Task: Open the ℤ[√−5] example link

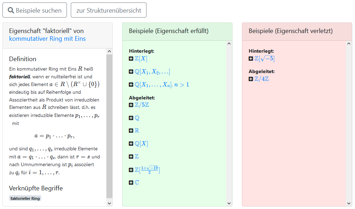Action: [x=264, y=59]
